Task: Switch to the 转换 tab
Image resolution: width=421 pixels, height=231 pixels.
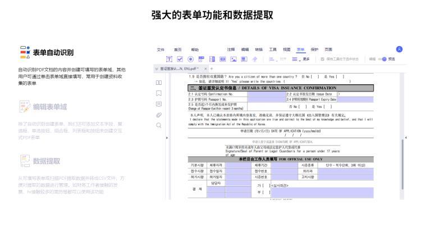Action: pyautogui.click(x=259, y=49)
